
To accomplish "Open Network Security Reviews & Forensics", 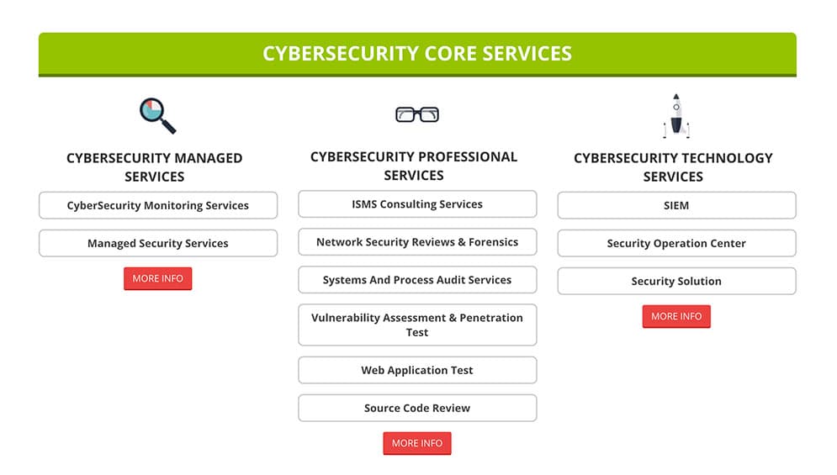I will pos(417,242).
